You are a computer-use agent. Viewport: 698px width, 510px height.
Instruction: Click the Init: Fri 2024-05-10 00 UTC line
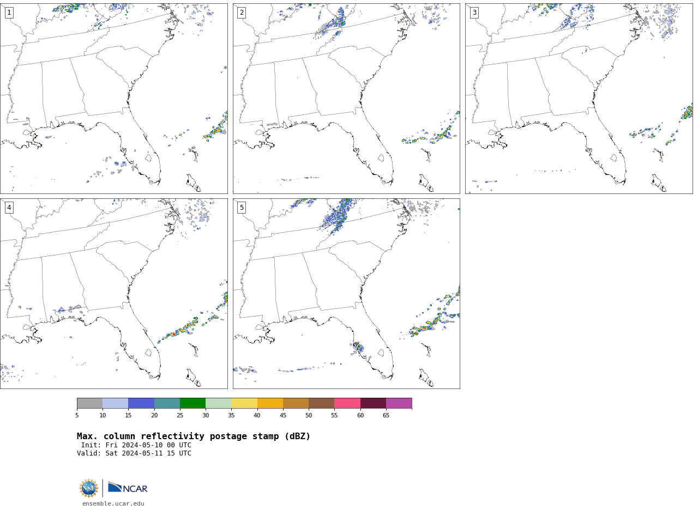coord(136,445)
